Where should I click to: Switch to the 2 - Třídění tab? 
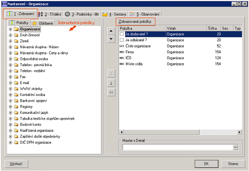50,14
